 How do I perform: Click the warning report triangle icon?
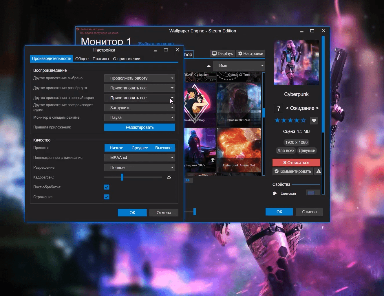pos(319,171)
